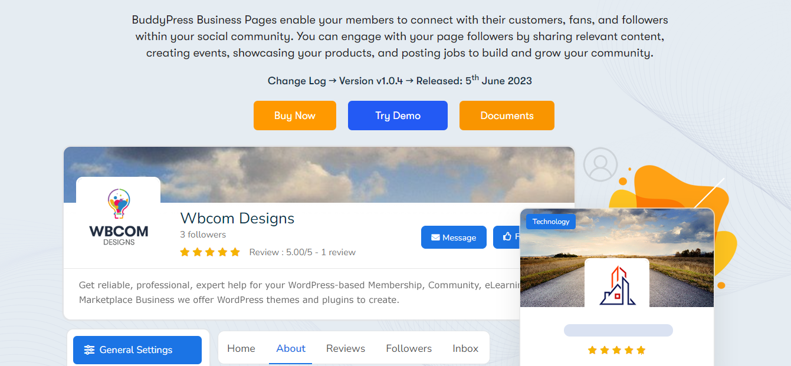
Task: Click the Message button on Wbcom Designs
Action: point(454,238)
